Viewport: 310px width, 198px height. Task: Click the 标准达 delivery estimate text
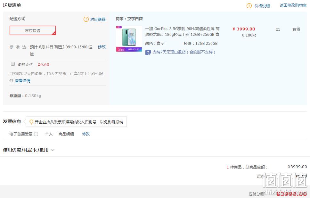coord(51,50)
